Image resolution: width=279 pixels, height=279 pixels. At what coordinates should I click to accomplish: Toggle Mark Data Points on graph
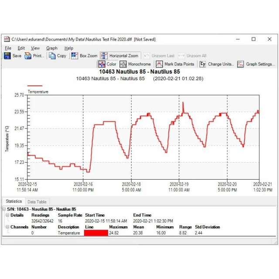[x=159, y=64]
